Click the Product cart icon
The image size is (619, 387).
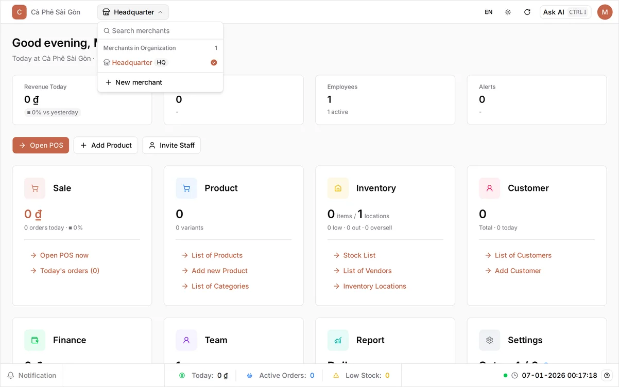pyautogui.click(x=186, y=188)
